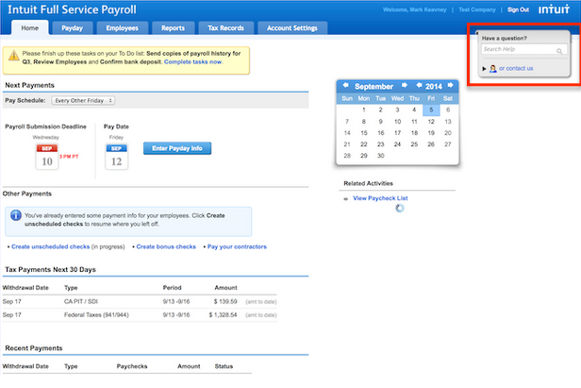
Task: Click in the Search Help field
Action: click(x=516, y=51)
